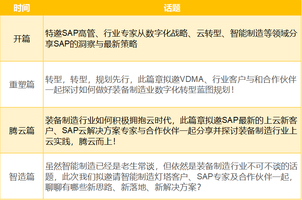Select topic text starting with 特邀SAP高管
The width and height of the screenshot is (302, 200).
click(x=171, y=39)
